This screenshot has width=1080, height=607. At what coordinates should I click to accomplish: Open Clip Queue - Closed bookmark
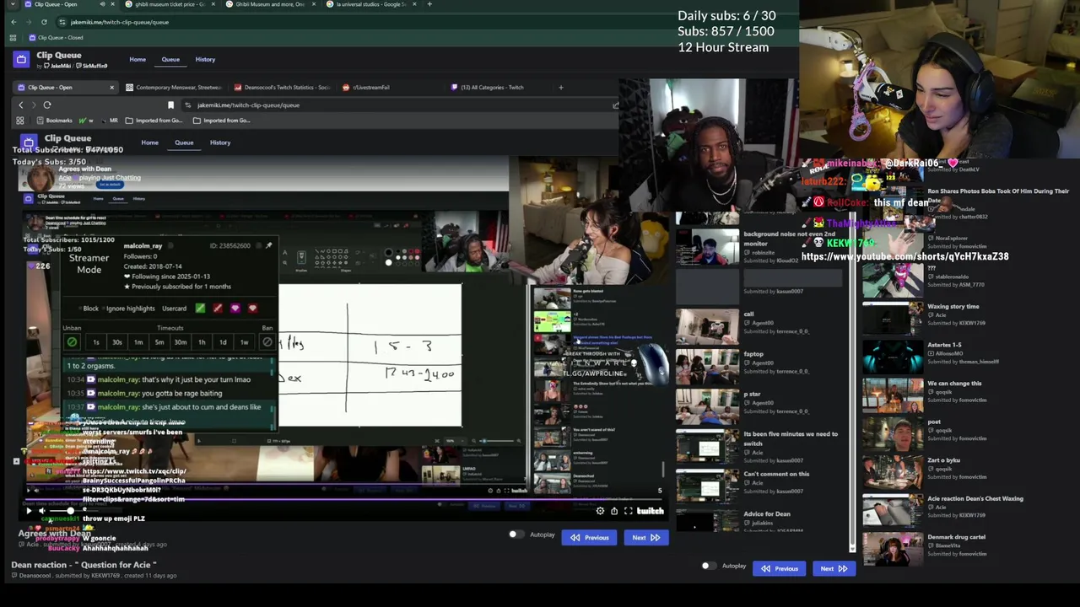pos(56,38)
